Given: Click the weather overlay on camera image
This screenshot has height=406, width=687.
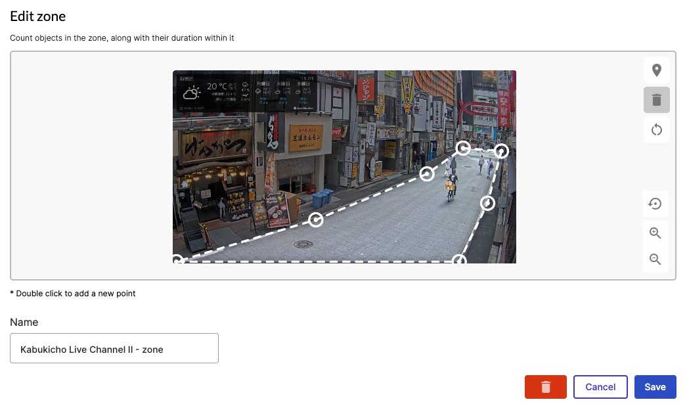Looking at the screenshot, I should pos(245,91).
